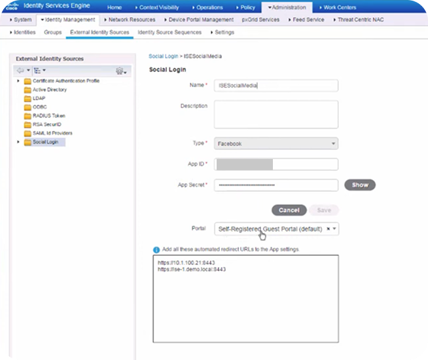Open the Type dropdown showing Facebook
Viewport: 428px width, 360px height.
(276, 143)
